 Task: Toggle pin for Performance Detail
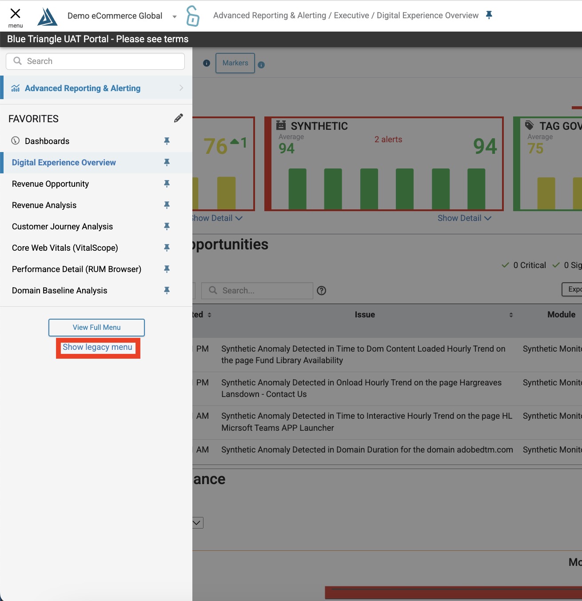[x=167, y=269]
